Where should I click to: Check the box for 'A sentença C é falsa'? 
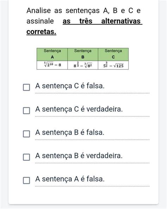tap(26, 87)
